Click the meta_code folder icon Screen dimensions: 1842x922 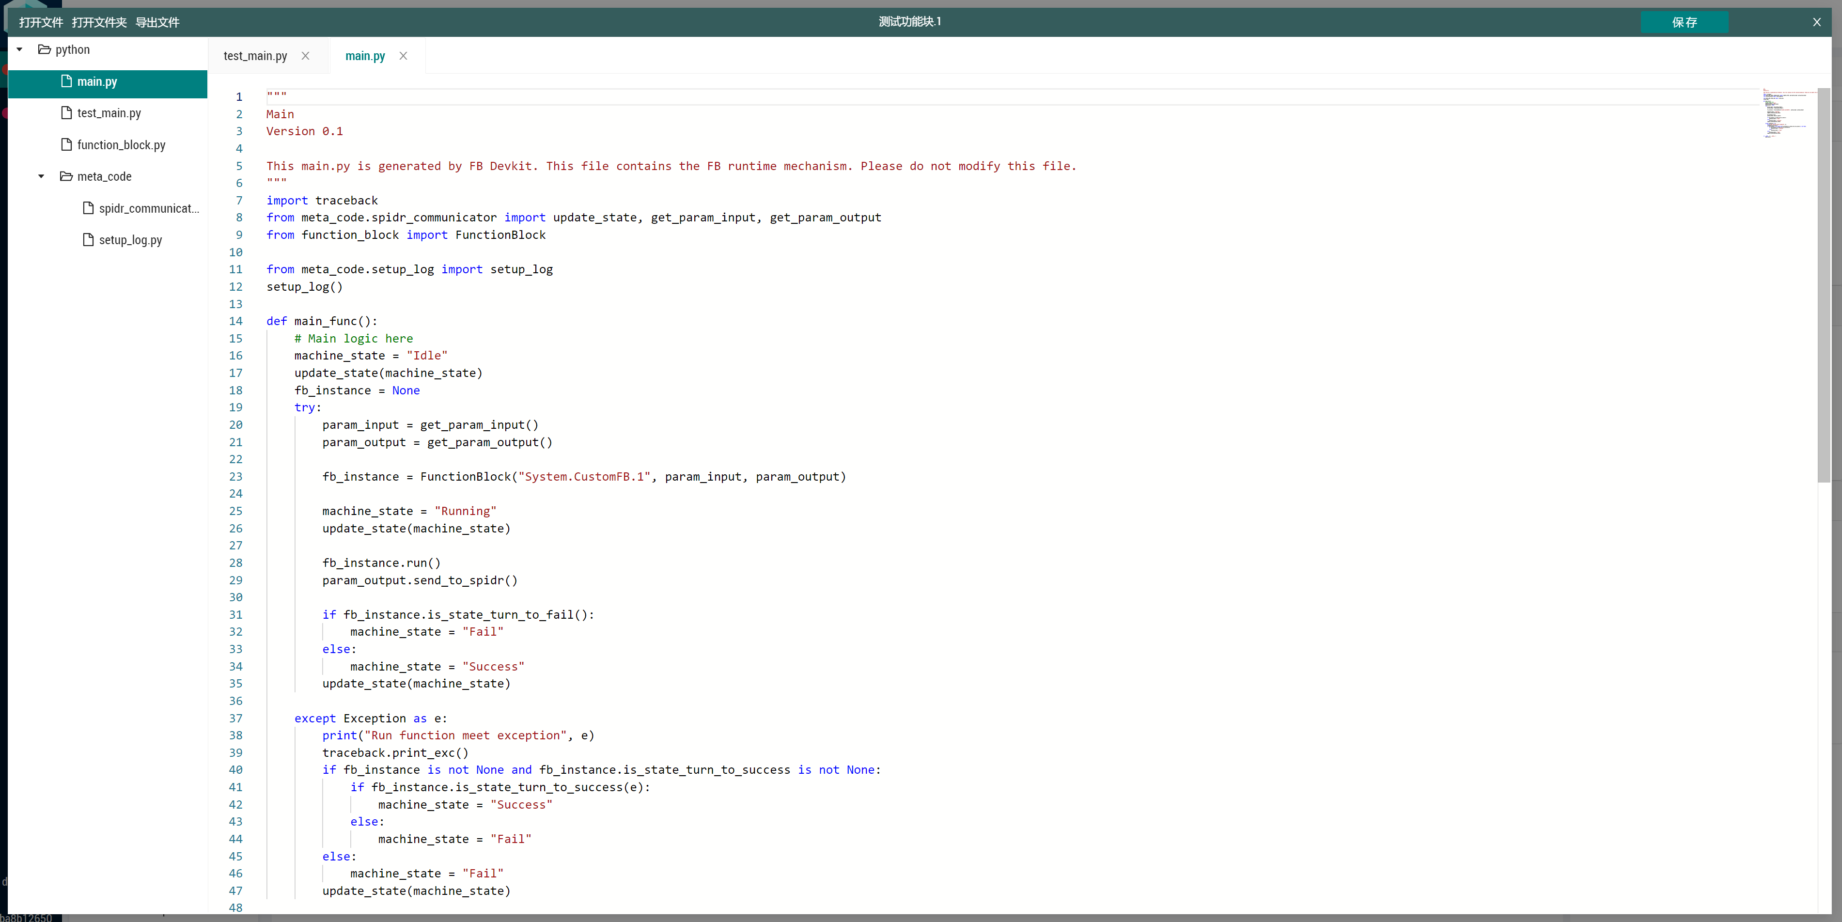[x=66, y=176]
